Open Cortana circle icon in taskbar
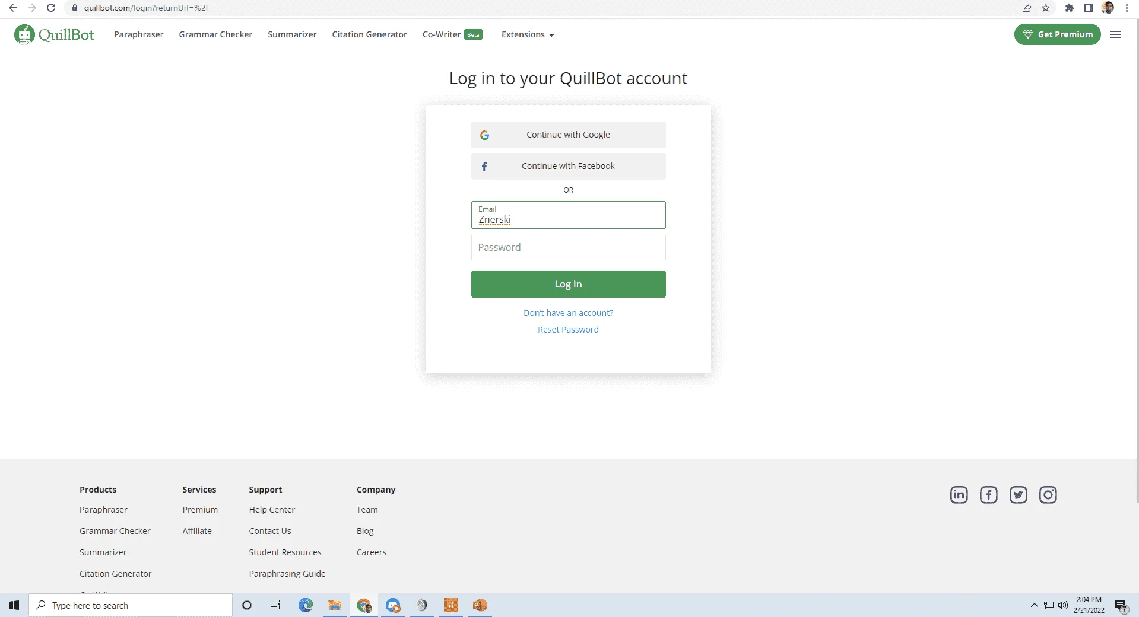This screenshot has width=1139, height=617. (247, 605)
